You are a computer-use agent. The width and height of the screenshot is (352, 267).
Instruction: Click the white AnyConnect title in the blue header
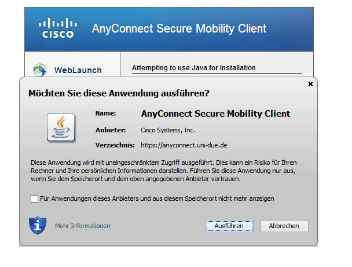click(179, 28)
